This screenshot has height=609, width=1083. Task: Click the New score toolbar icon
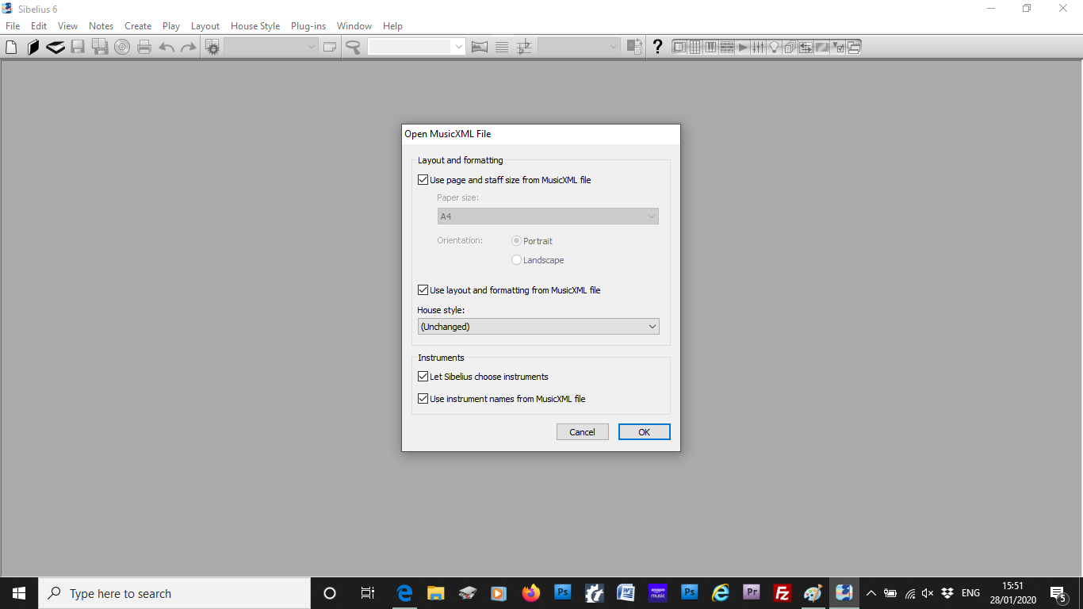pos(11,47)
